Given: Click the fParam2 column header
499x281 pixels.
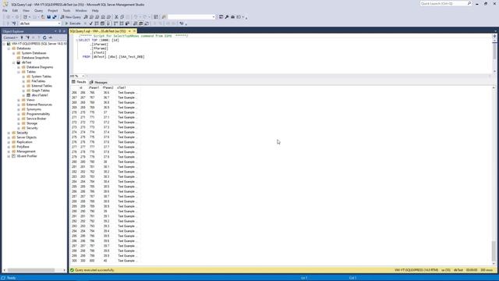Looking at the screenshot, I should [108, 87].
